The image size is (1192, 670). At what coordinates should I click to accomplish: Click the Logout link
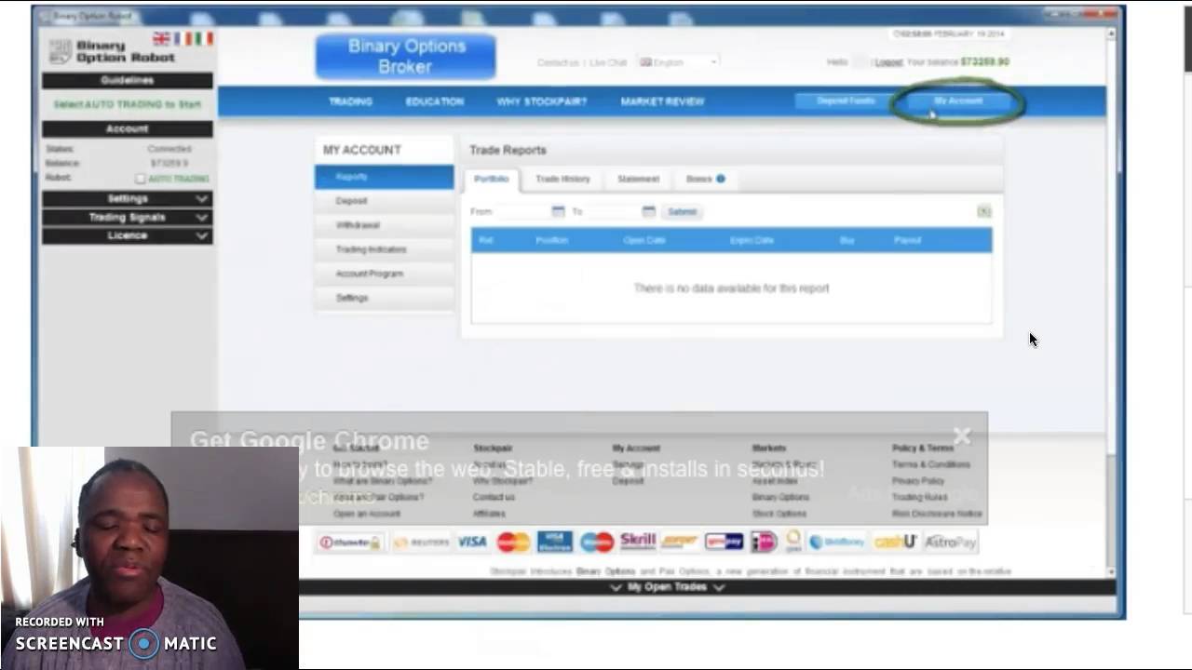pos(888,62)
